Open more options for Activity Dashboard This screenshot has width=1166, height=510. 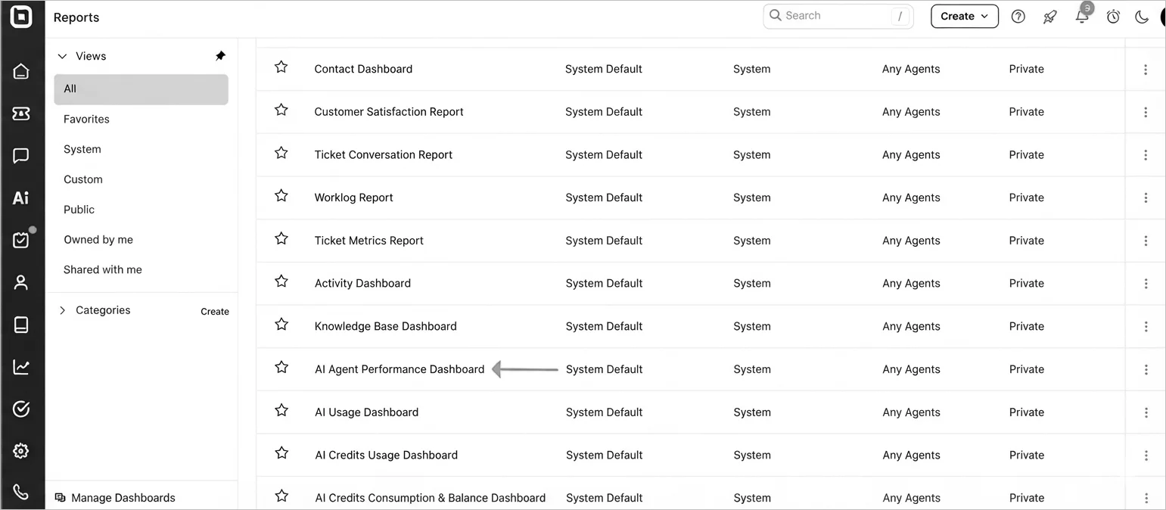tap(1146, 284)
